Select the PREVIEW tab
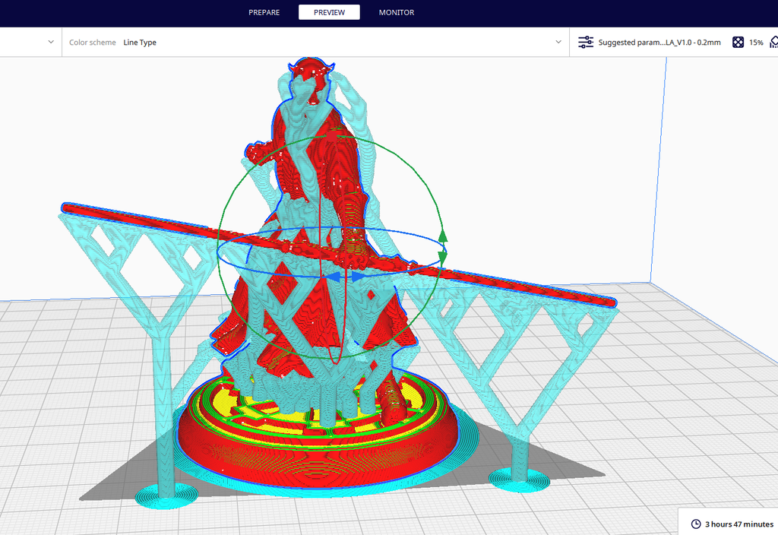The height and width of the screenshot is (535, 778). coord(329,12)
